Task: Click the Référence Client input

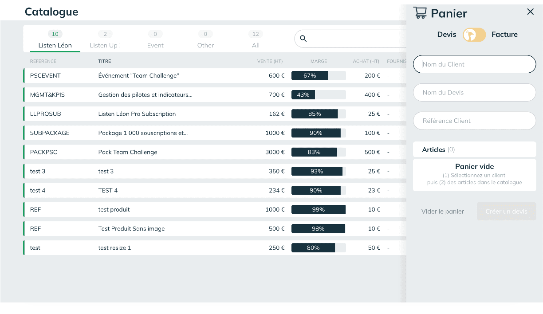Action: click(474, 121)
